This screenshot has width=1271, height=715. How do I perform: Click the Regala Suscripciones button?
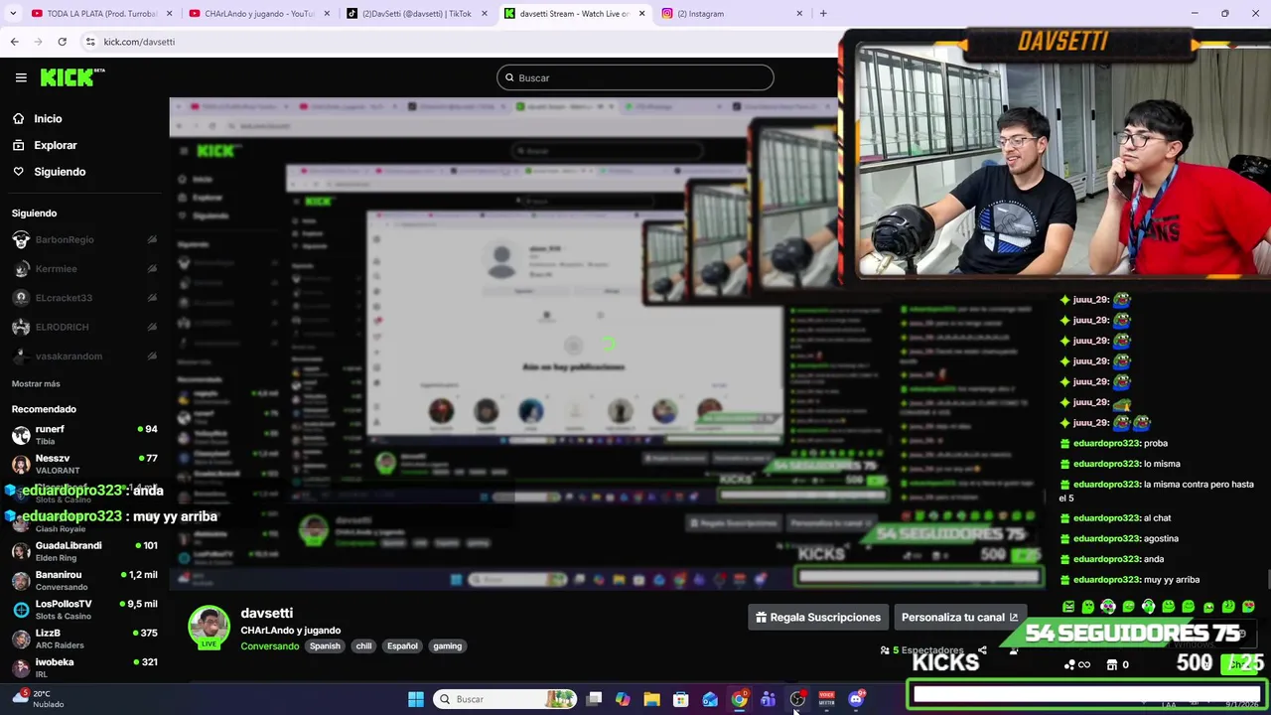coord(818,617)
